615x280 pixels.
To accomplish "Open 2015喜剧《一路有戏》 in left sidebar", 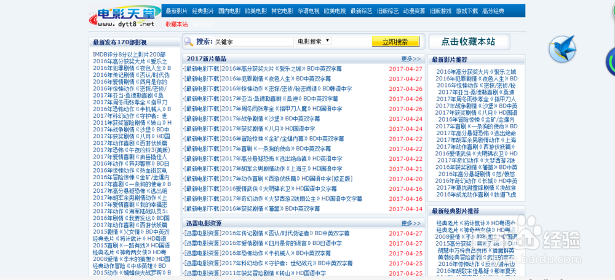I will pyautogui.click(x=132, y=245).
